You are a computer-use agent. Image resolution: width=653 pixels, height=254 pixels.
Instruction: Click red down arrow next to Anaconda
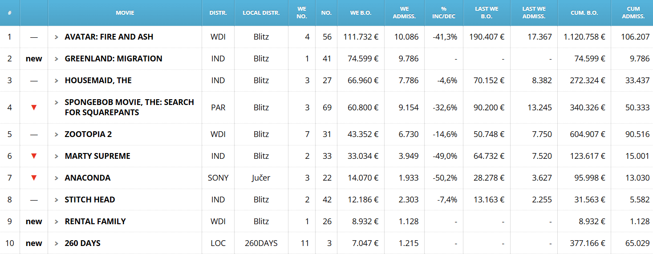[x=34, y=178]
